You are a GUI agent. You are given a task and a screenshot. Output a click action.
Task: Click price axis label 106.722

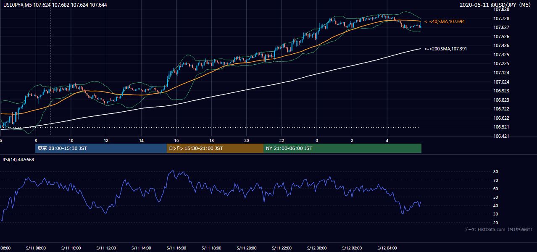(501, 109)
